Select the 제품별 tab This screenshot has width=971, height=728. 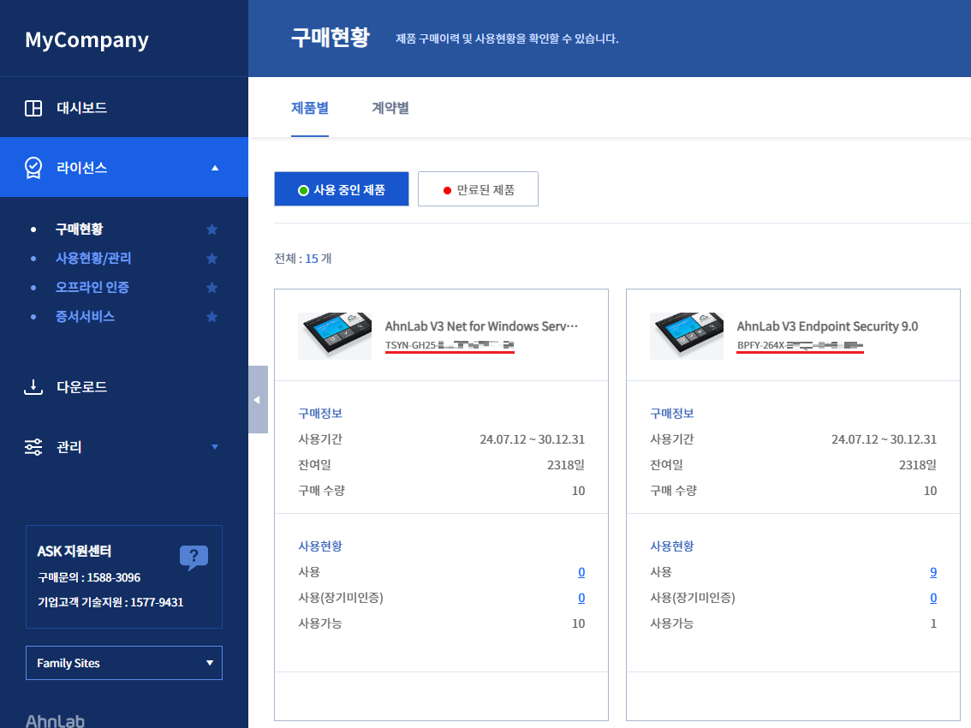click(310, 108)
